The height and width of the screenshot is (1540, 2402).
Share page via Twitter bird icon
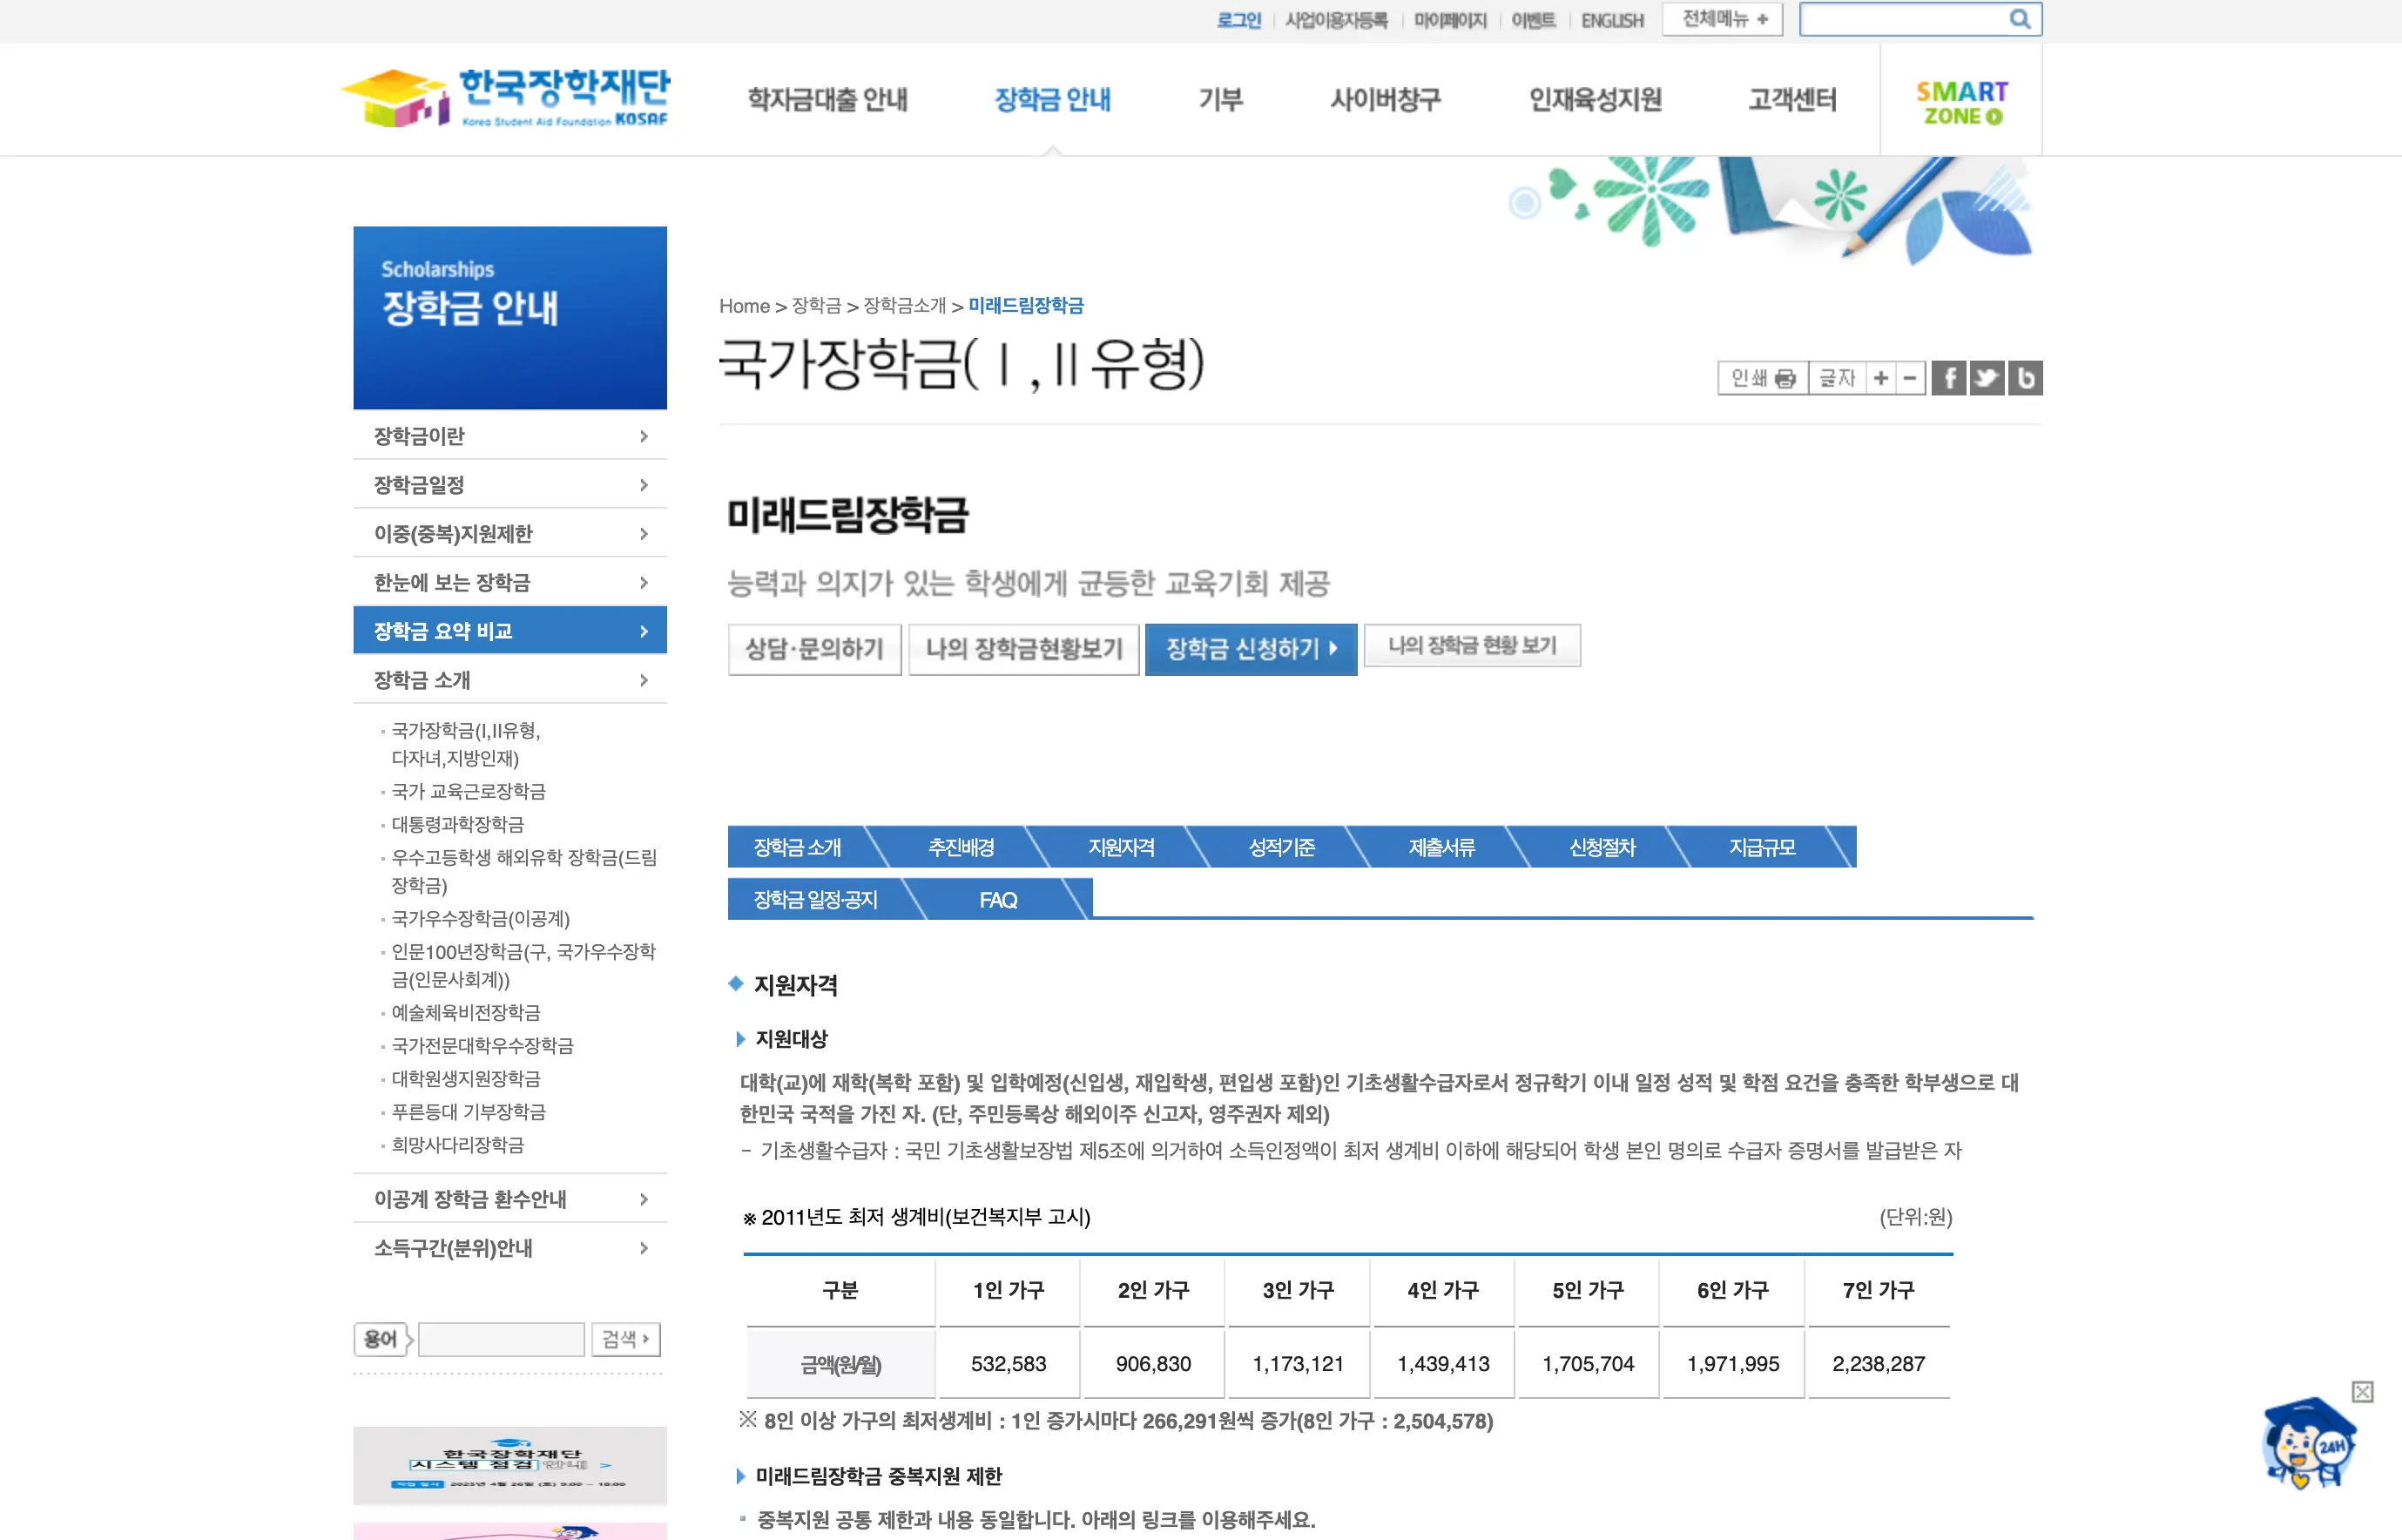click(x=1987, y=378)
